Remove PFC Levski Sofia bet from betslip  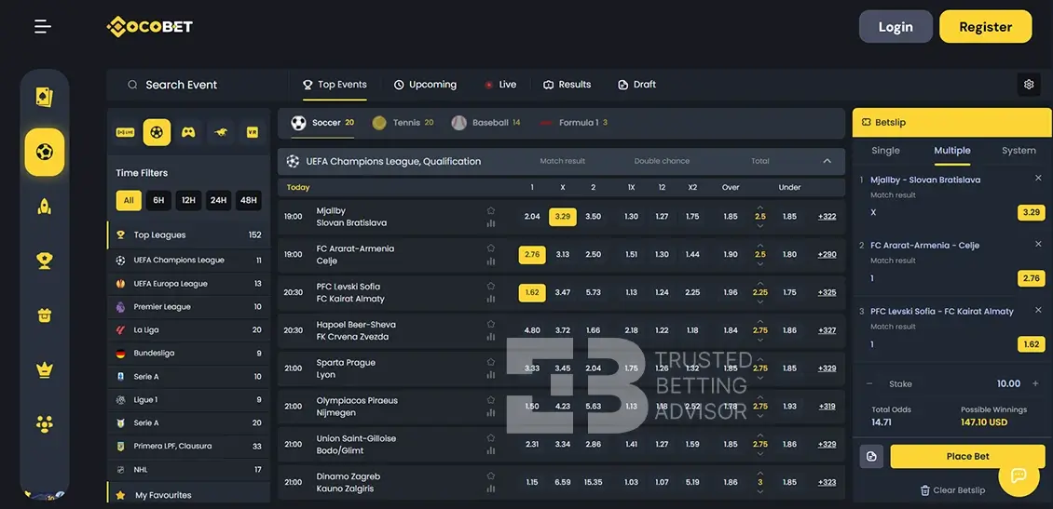click(1038, 310)
